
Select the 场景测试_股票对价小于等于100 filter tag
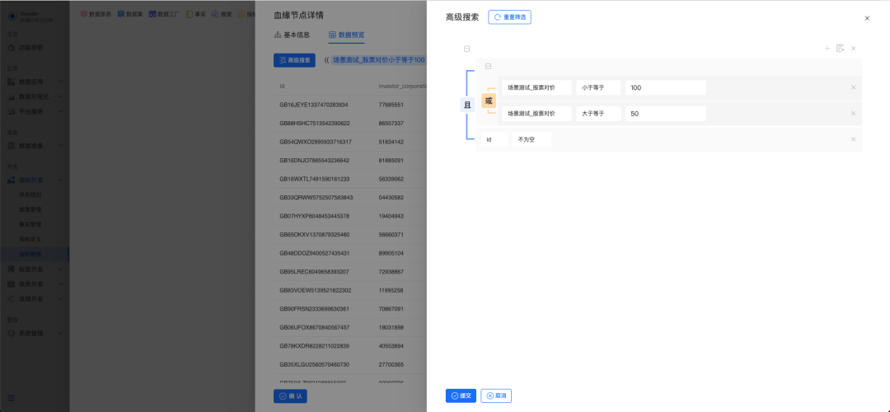click(378, 59)
